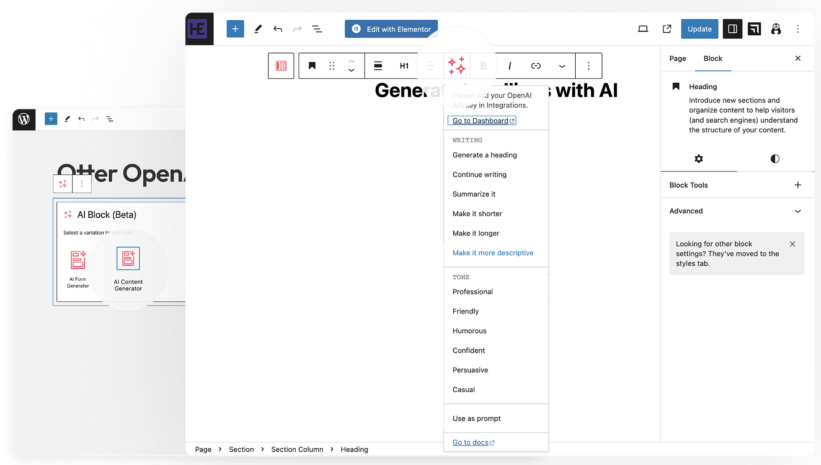Open block toolbar three-dot options menu
821x465 pixels.
[589, 66]
